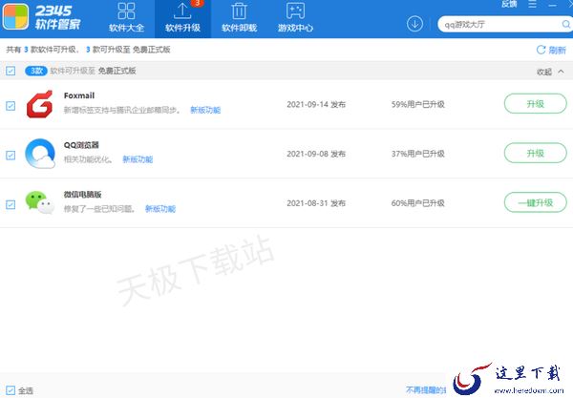Image resolution: width=573 pixels, height=398 pixels.
Task: Open QQ浏览器 新版功能 link
Action: tap(138, 159)
